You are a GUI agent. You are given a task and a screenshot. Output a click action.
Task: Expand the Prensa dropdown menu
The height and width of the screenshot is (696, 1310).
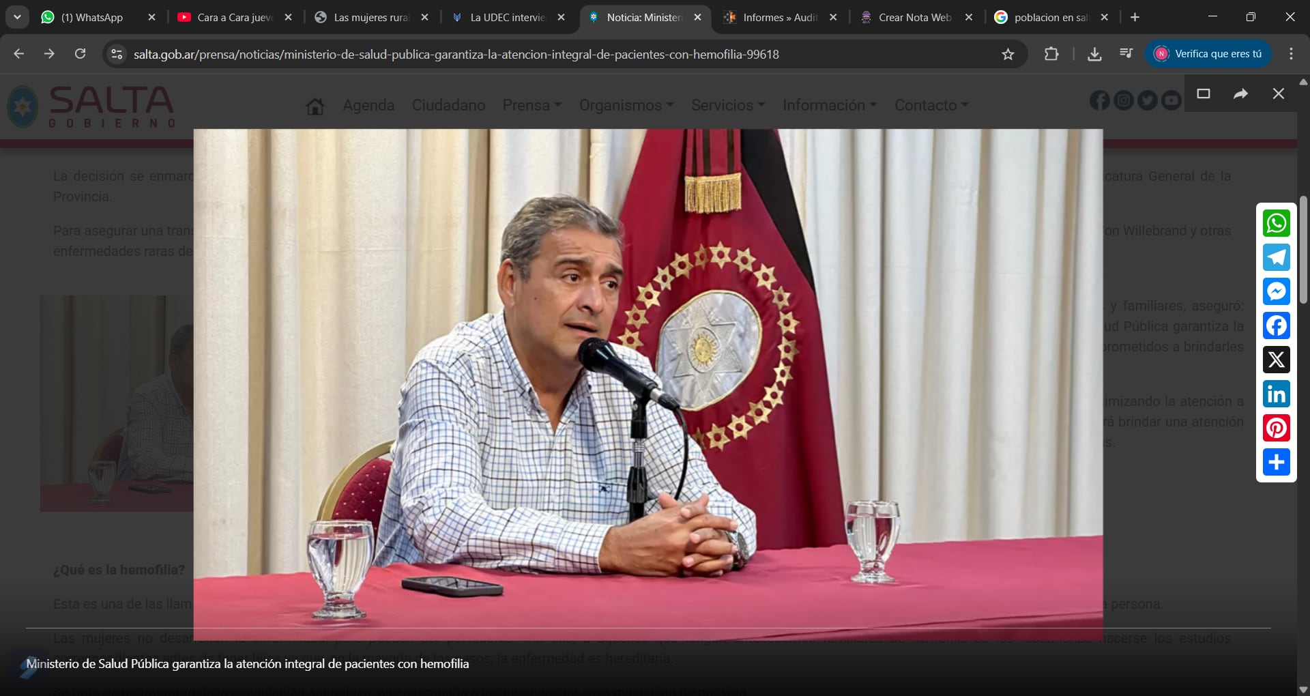pyautogui.click(x=532, y=105)
